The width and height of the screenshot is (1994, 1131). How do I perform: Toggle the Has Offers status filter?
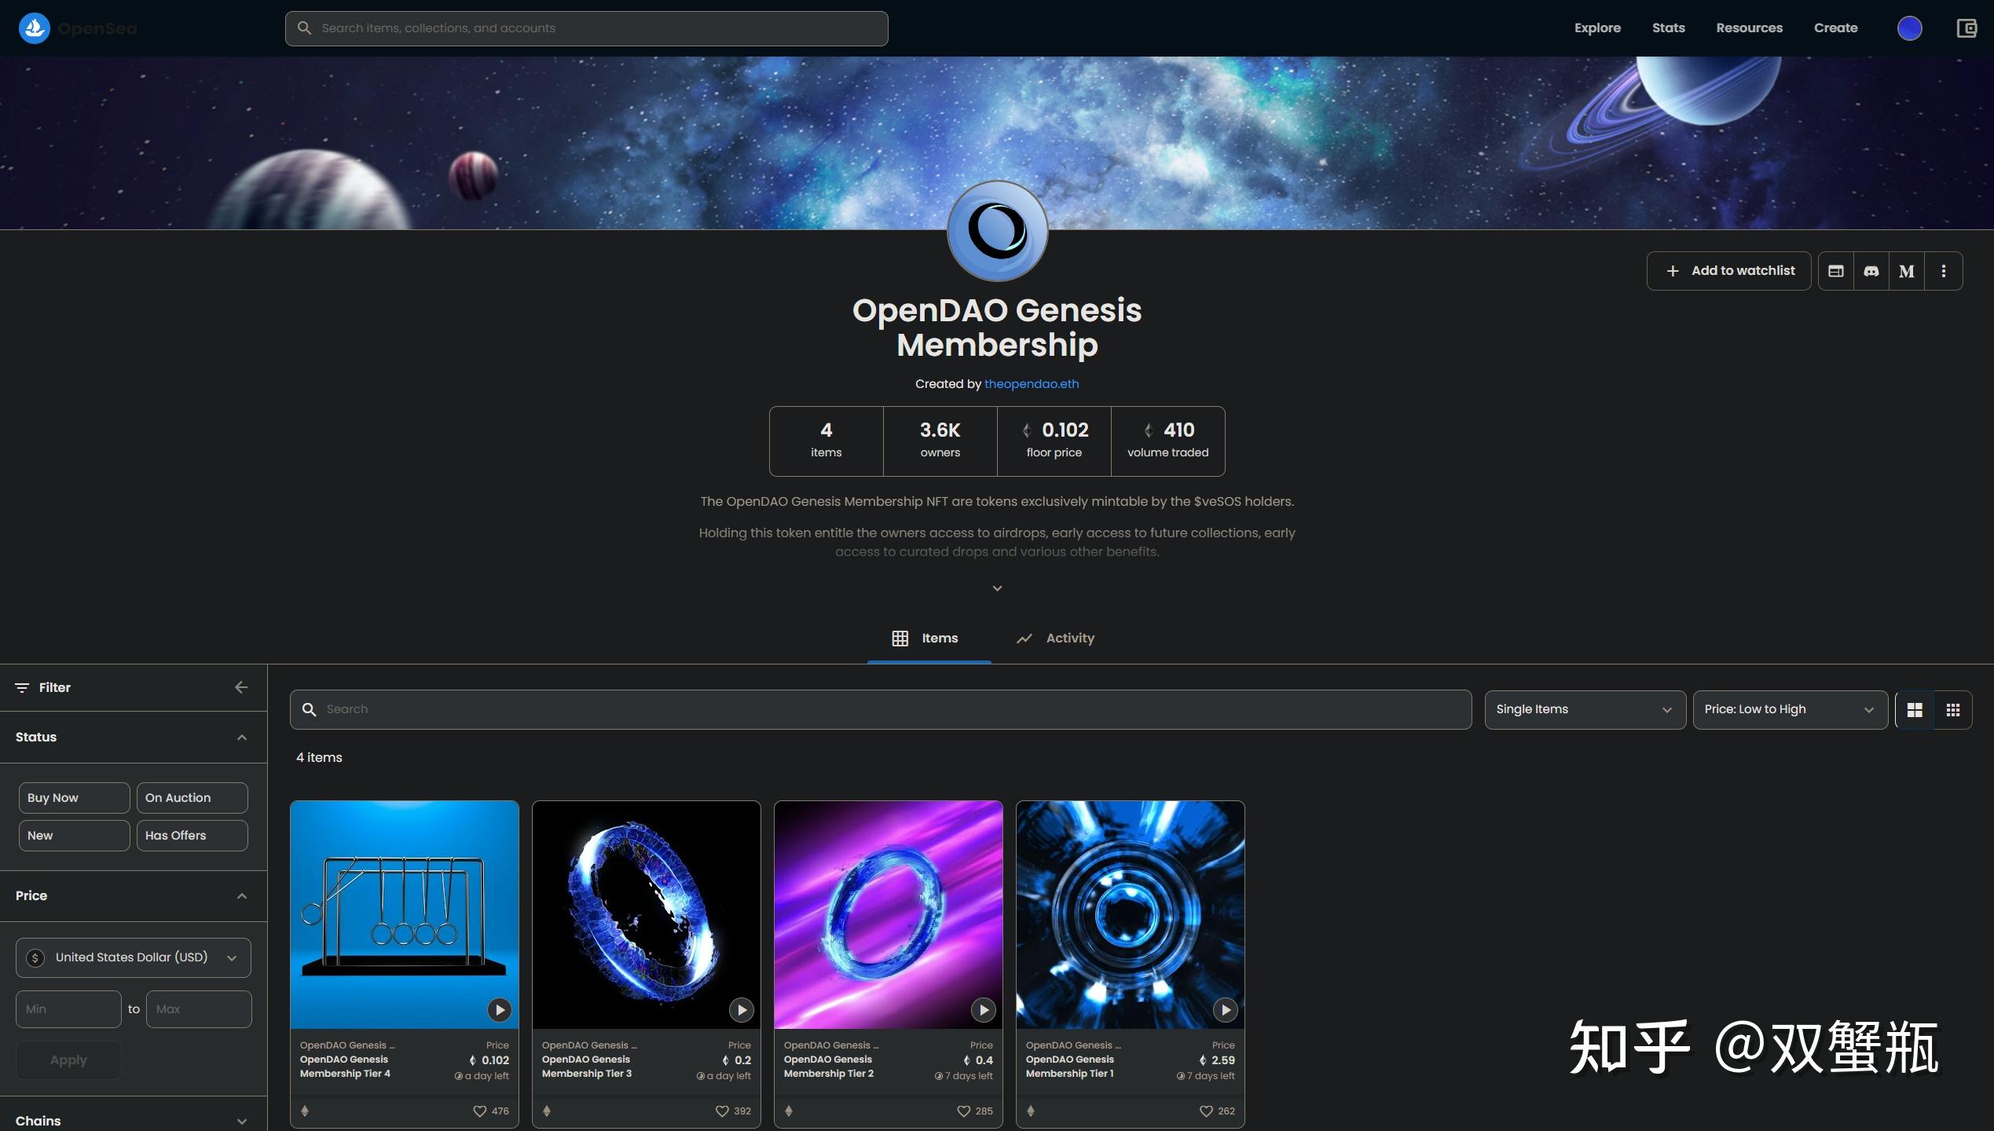[x=192, y=836]
